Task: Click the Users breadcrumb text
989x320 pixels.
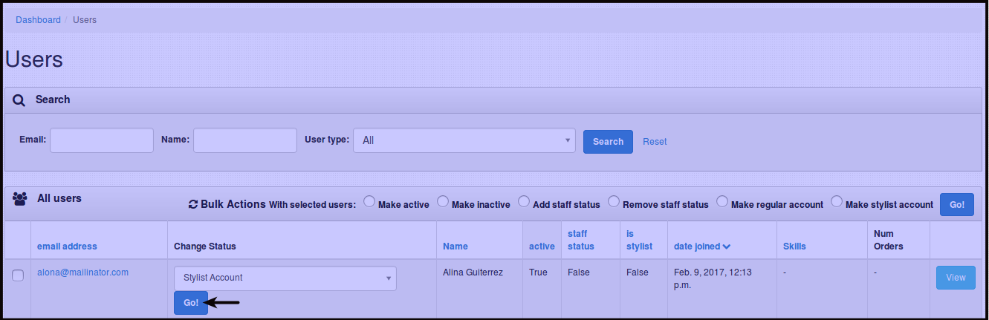Action: [85, 20]
